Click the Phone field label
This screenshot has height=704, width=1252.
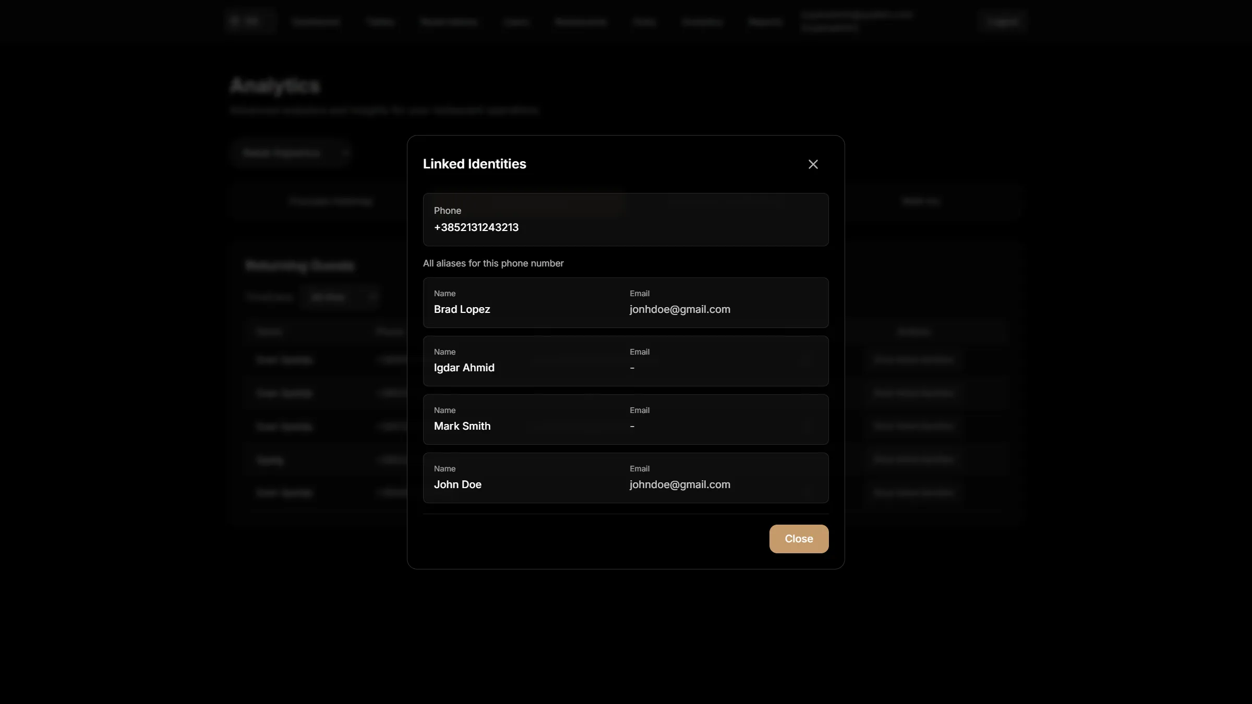coord(447,211)
